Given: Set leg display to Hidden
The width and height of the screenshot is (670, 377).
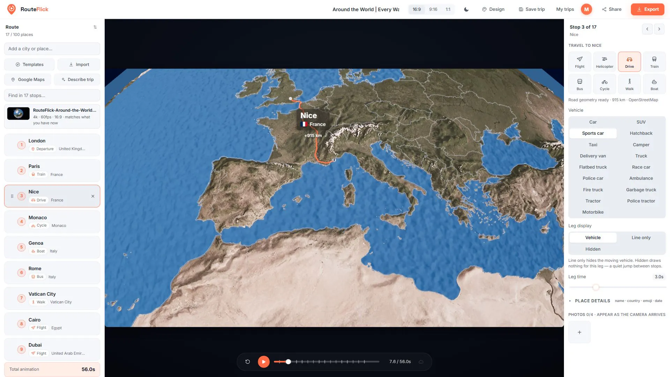Looking at the screenshot, I should click(593, 249).
